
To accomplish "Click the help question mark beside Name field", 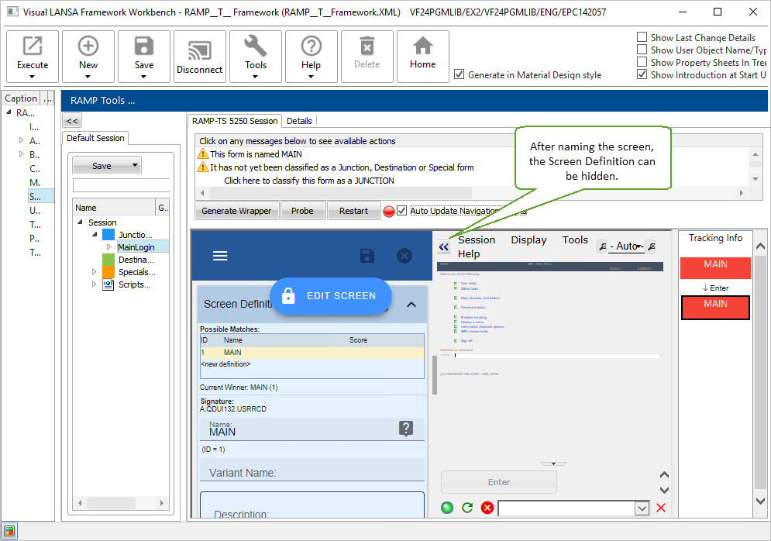I will click(406, 429).
